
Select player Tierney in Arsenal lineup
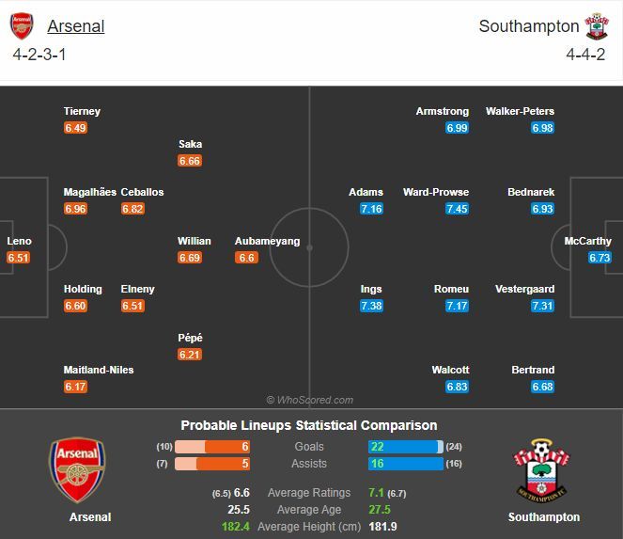(x=82, y=111)
